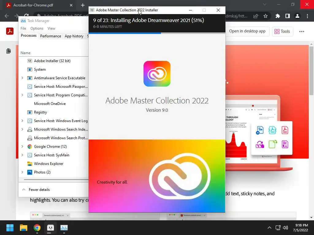Sort processes by Name column header

click(25, 53)
